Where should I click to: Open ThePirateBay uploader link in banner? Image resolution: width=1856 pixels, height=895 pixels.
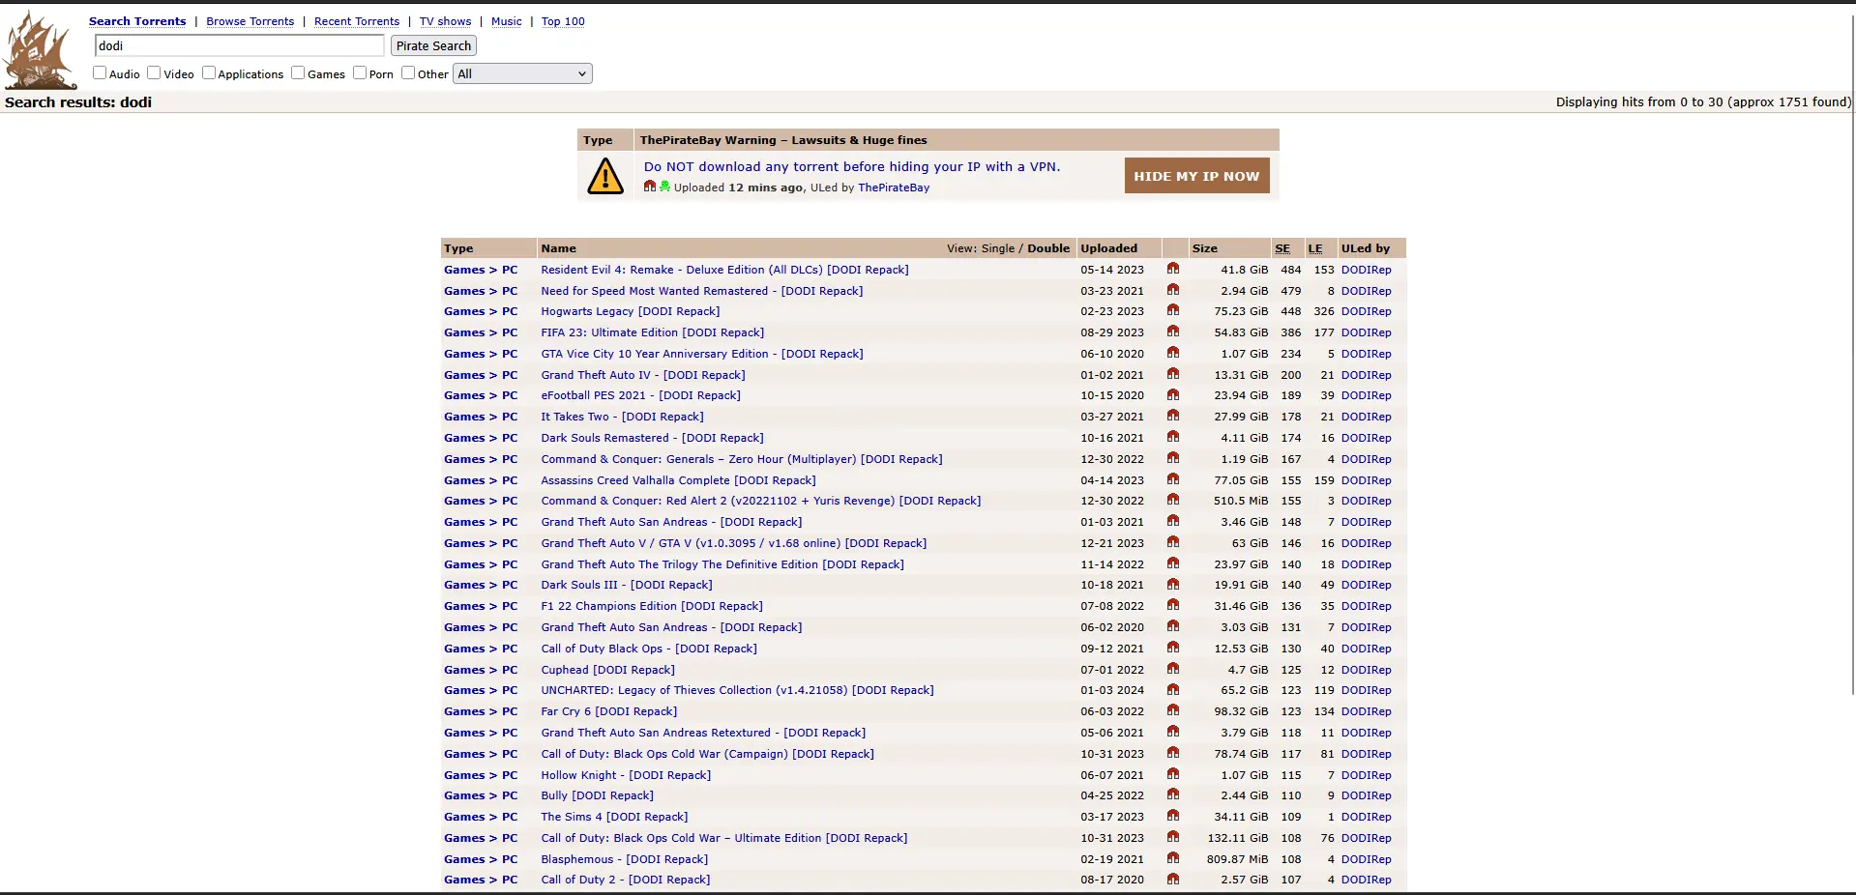click(x=894, y=188)
